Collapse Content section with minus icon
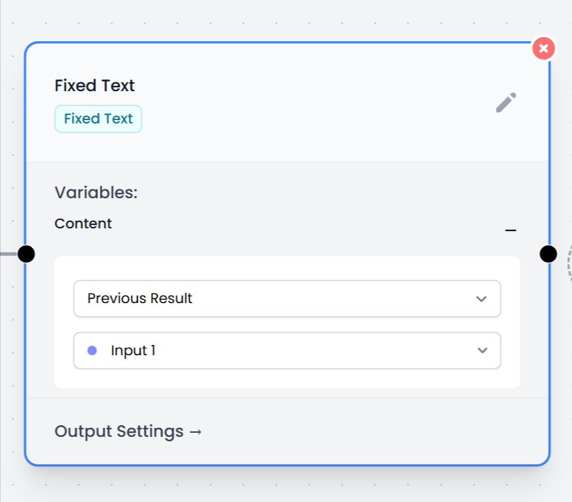This screenshot has width=572, height=502. tap(510, 230)
